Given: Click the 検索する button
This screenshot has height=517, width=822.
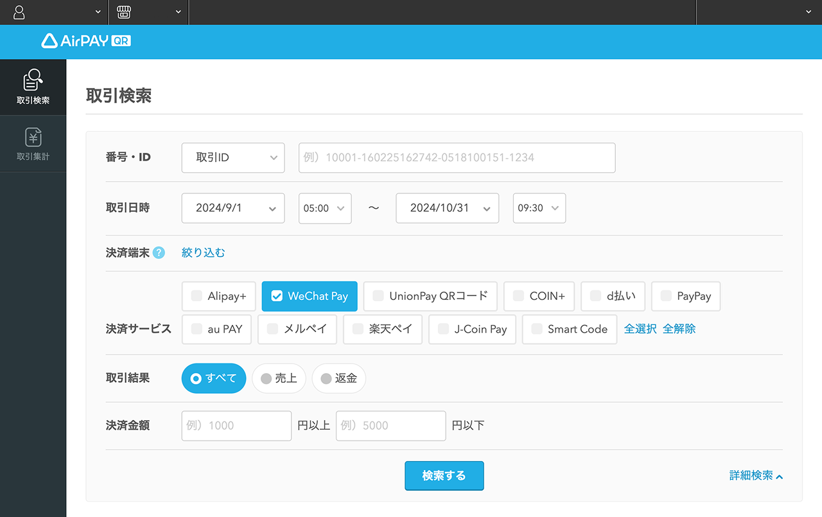Looking at the screenshot, I should [444, 476].
